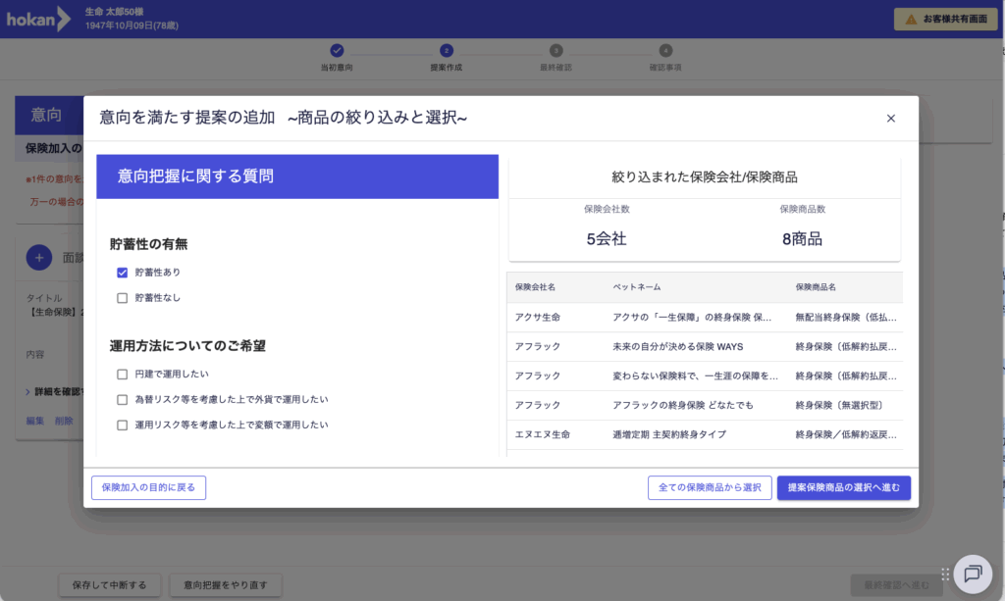Click step 2 提案作成 circle icon
Screen dimensions: 1005x601
click(447, 50)
